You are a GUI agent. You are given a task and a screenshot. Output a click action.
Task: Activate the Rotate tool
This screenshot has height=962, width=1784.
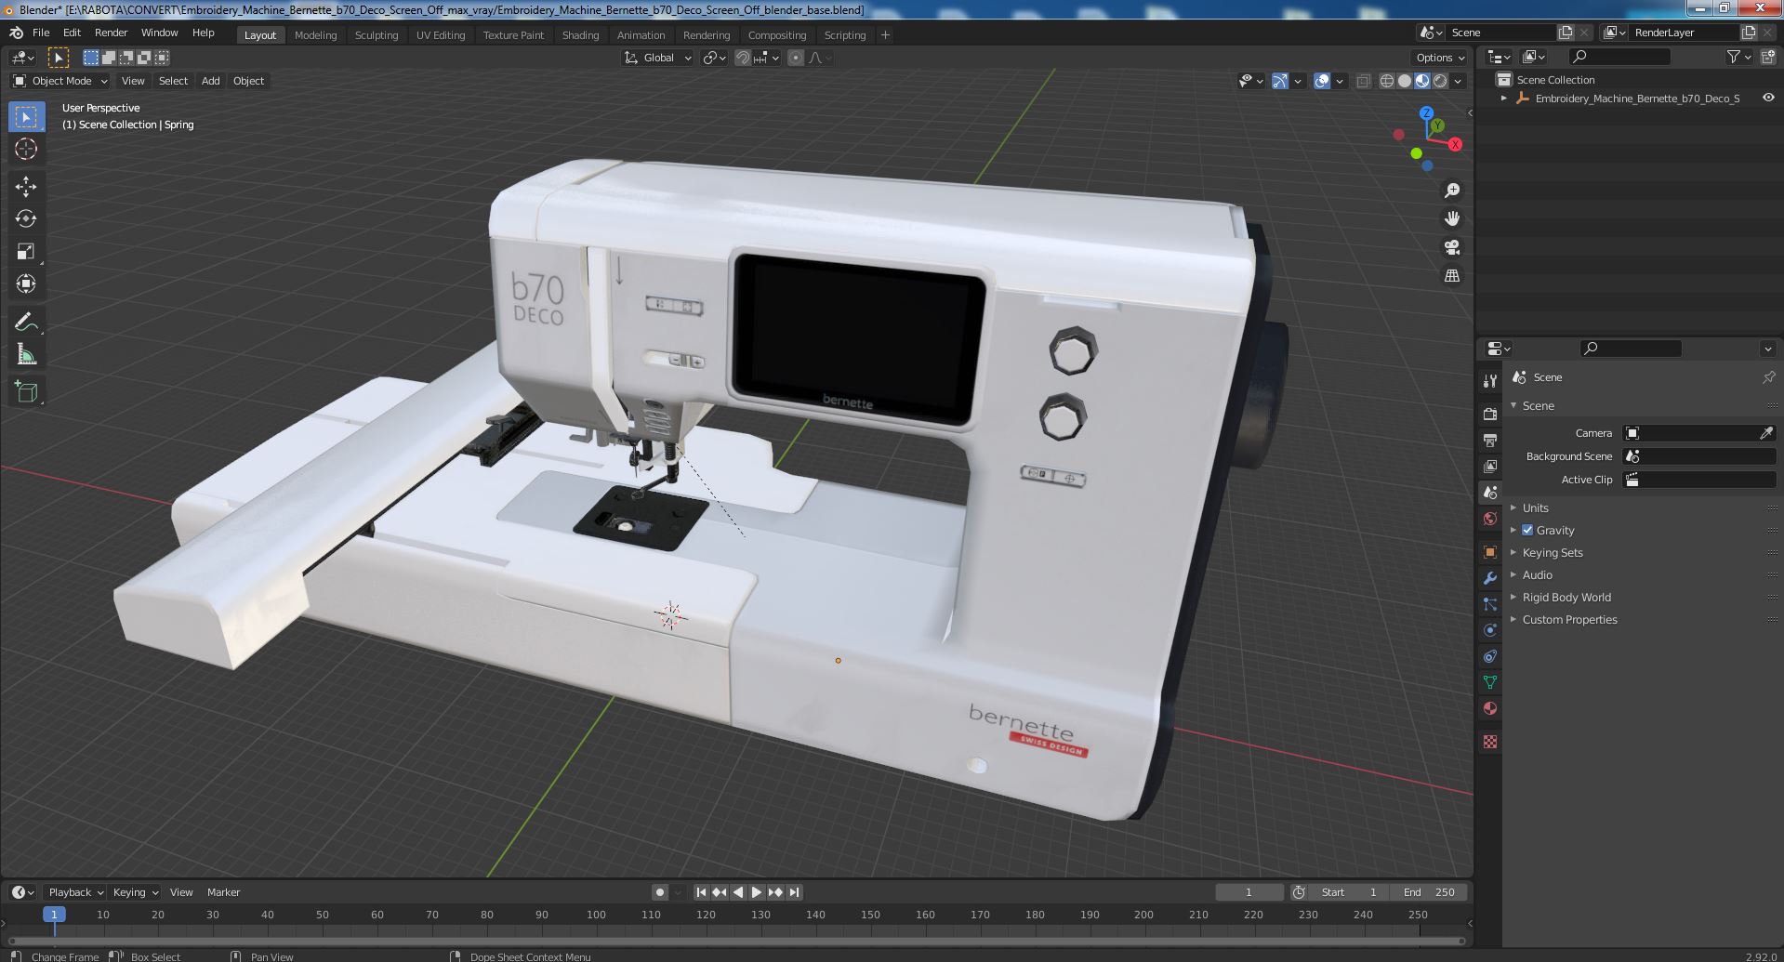(x=26, y=218)
